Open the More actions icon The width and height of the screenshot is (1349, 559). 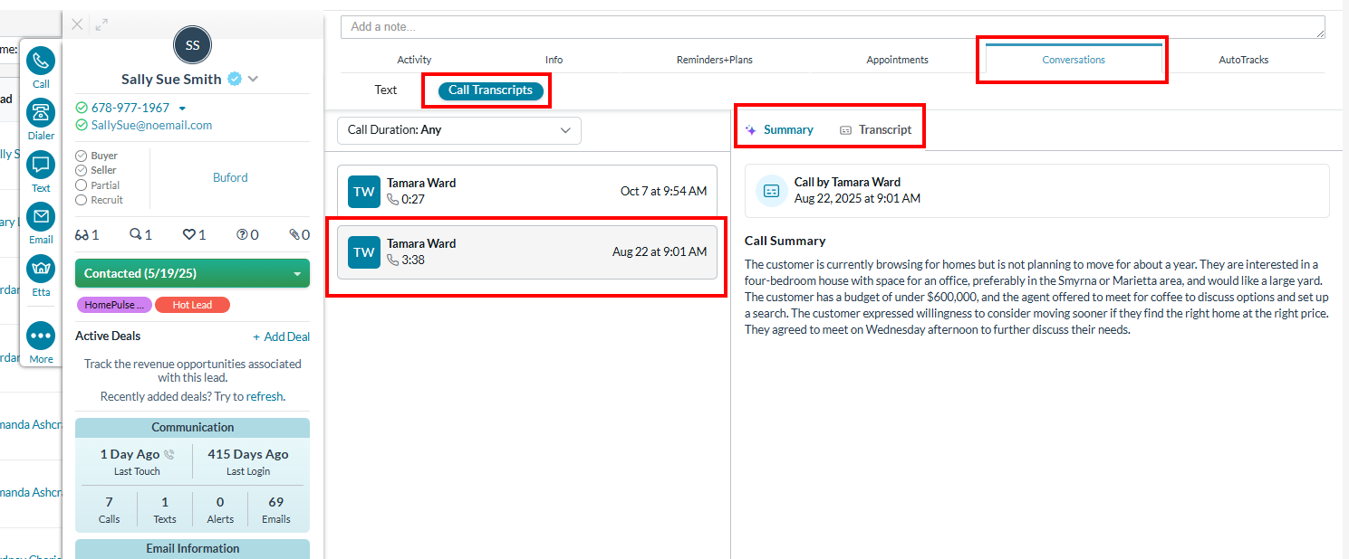point(41,336)
